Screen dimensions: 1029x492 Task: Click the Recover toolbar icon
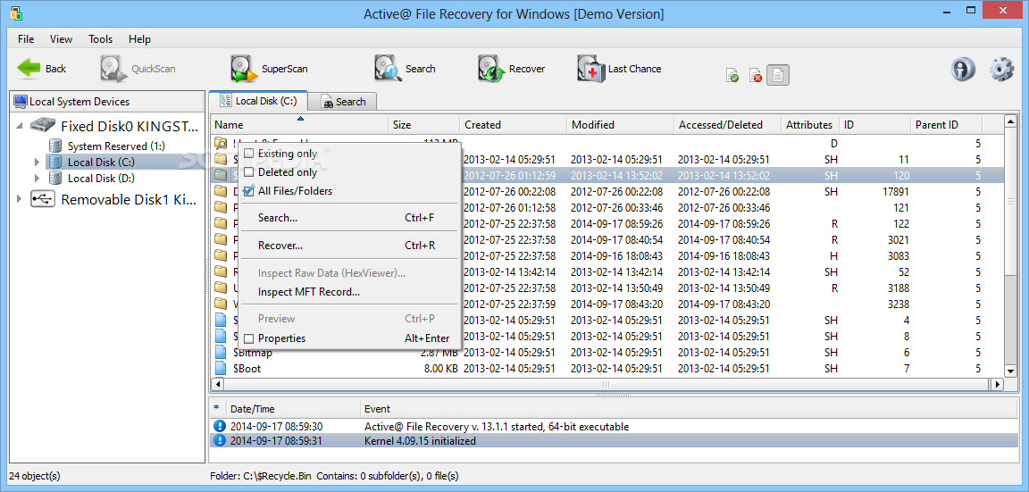(491, 69)
